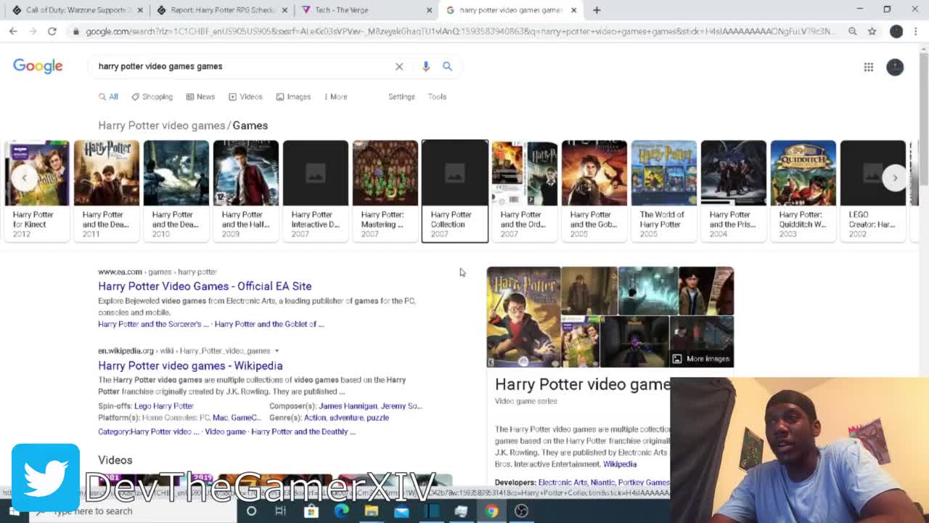
Task: Open James Hannigan composer link
Action: [348, 406]
